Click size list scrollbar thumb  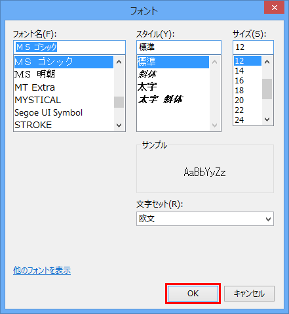click(x=267, y=89)
